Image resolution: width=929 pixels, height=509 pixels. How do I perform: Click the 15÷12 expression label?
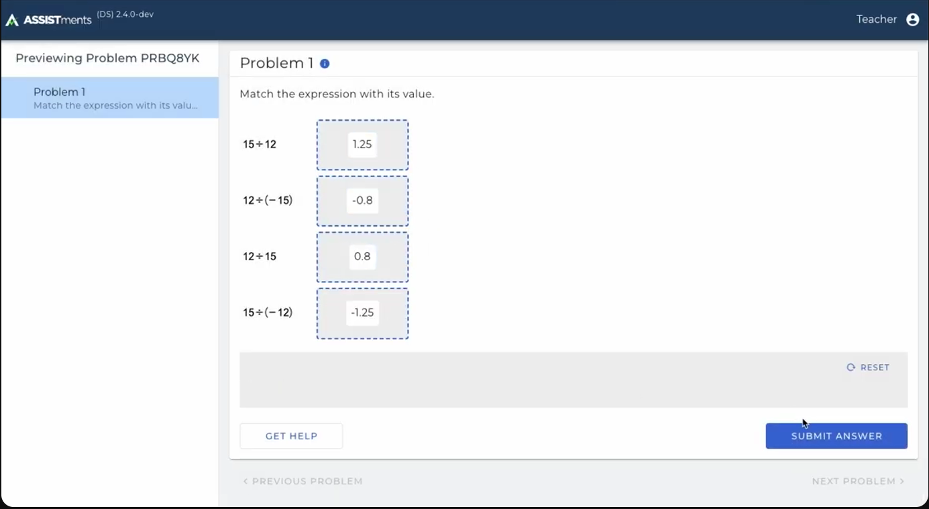click(x=260, y=145)
